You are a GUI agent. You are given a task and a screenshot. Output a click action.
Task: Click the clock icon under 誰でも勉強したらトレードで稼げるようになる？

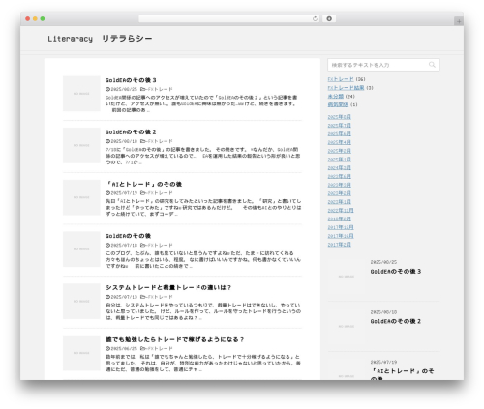coord(107,349)
